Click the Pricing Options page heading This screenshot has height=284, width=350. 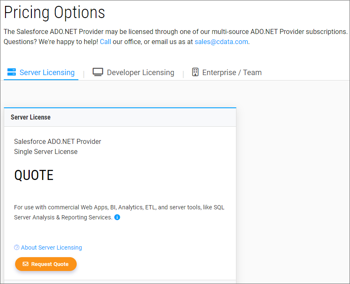tap(54, 13)
